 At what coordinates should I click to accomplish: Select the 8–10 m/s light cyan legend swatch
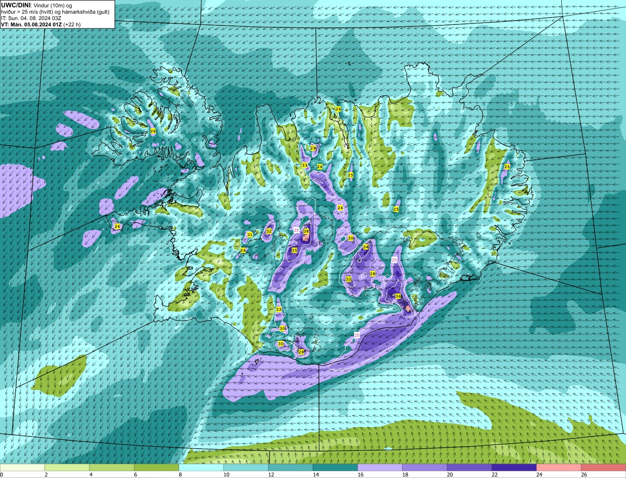(201, 467)
